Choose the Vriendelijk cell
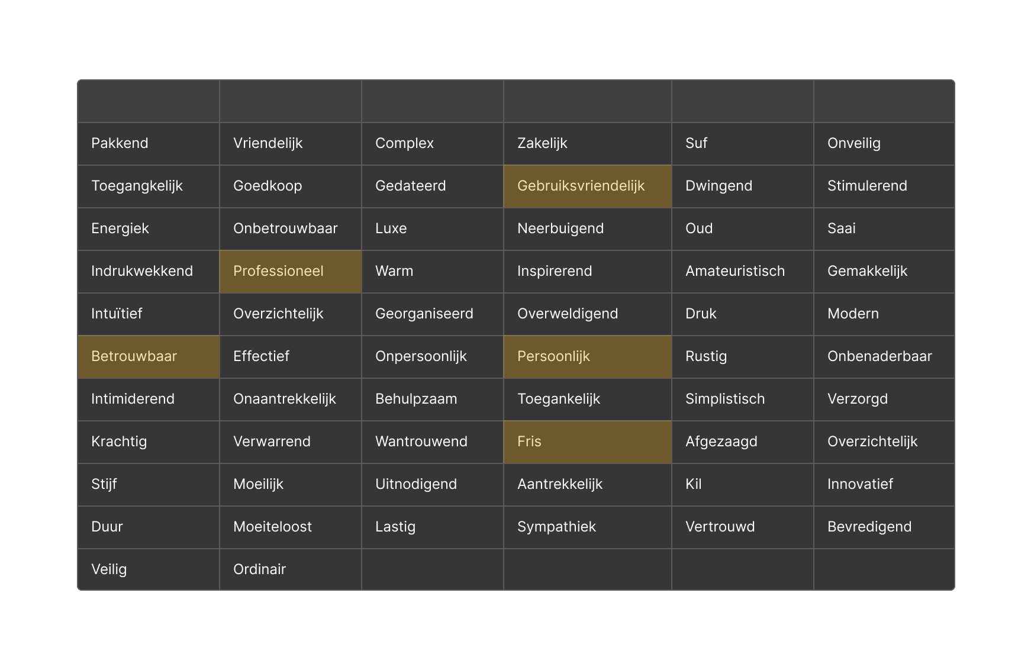1031x670 pixels. [x=290, y=143]
